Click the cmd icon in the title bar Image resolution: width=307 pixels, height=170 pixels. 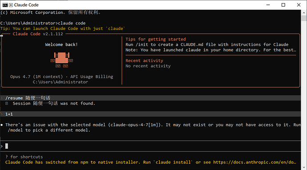click(5, 5)
